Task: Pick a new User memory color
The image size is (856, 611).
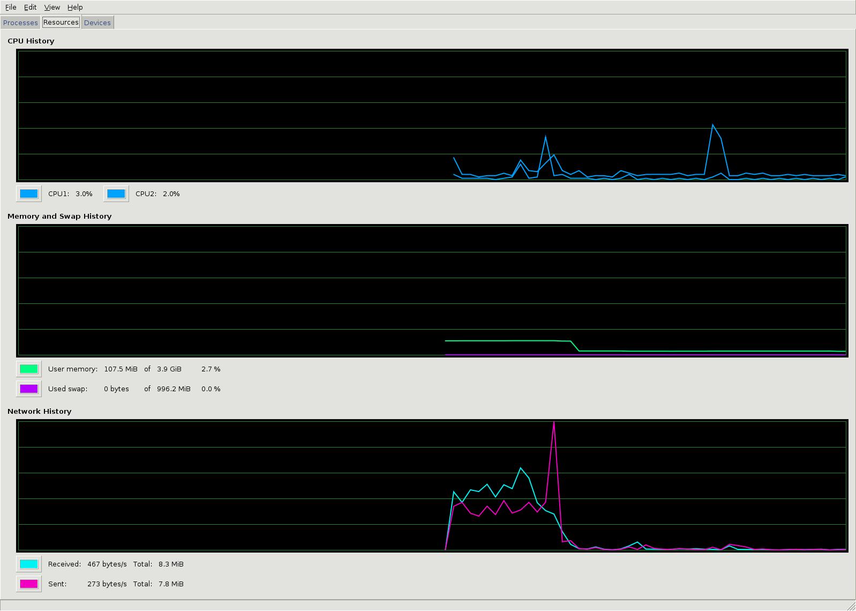Action: (x=29, y=369)
